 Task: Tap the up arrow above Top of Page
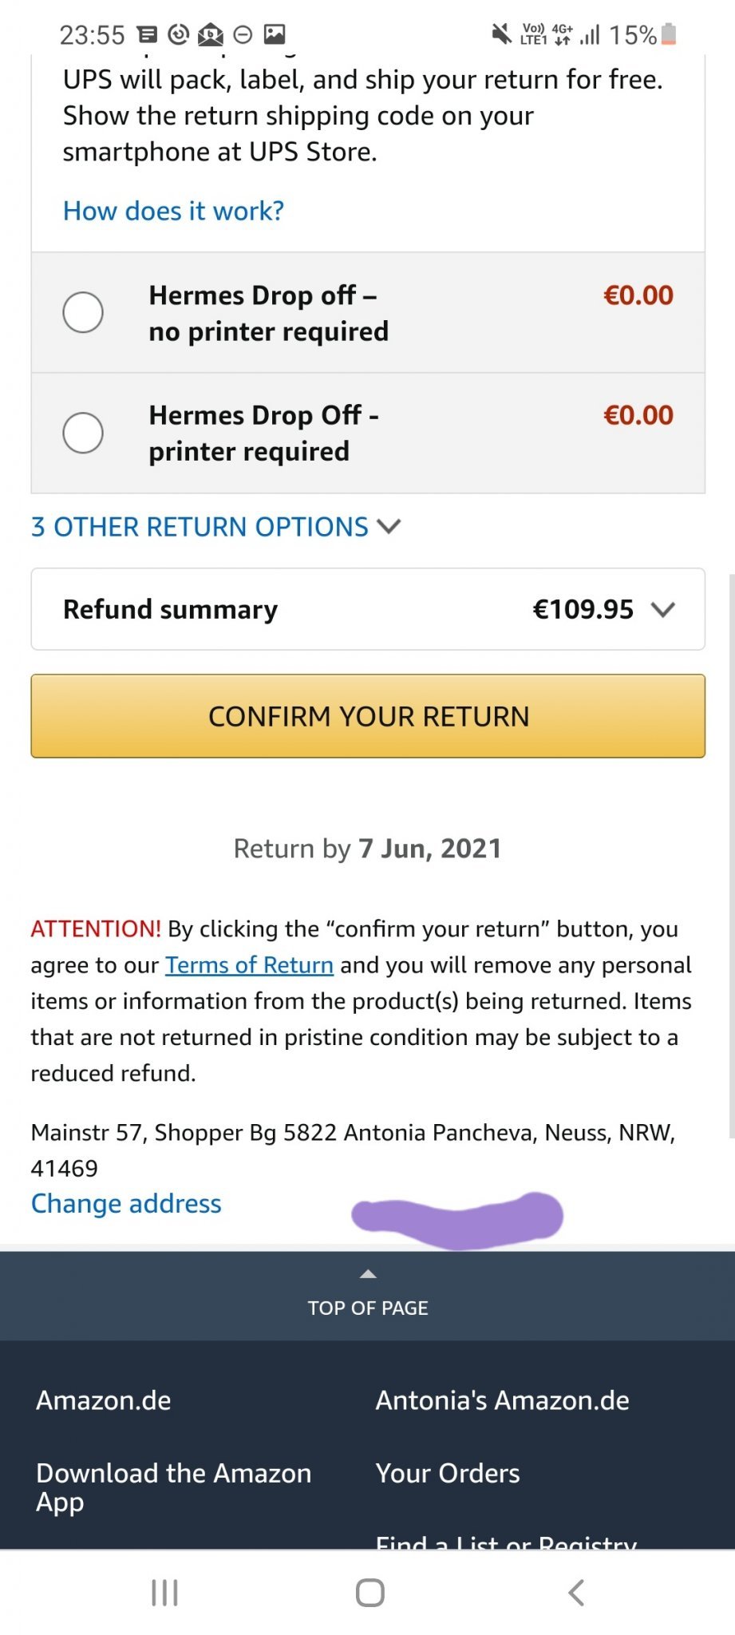368,1274
